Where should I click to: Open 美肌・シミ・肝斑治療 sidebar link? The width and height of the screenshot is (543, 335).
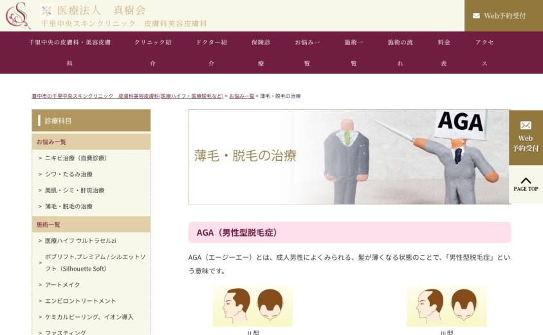tap(75, 190)
